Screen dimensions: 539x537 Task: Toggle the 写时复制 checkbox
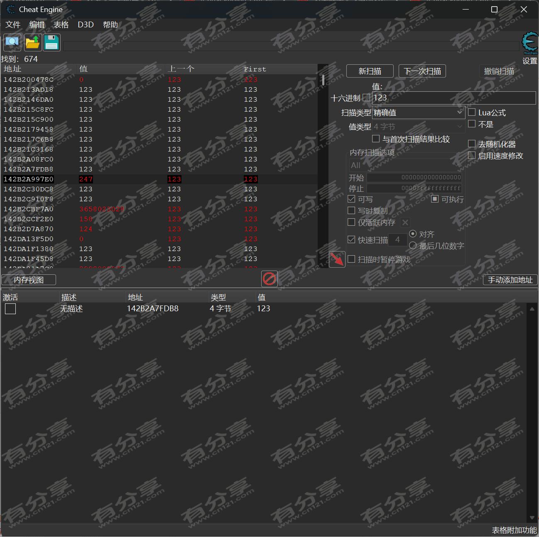[351, 210]
